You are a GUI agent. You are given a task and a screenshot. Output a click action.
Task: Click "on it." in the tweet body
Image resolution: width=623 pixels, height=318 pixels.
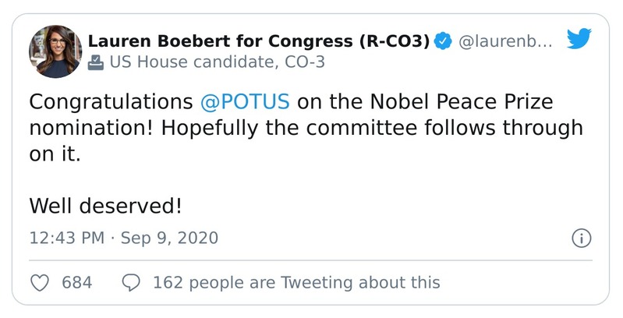click(55, 154)
